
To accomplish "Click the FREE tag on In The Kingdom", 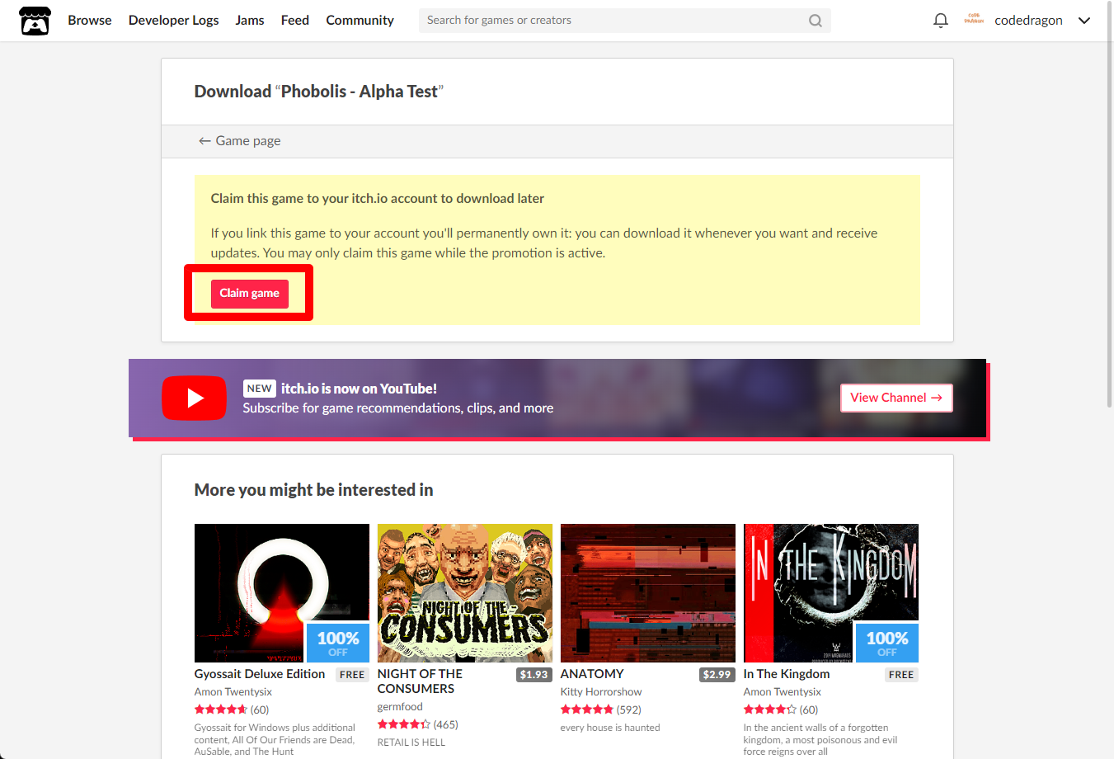I will 901,675.
